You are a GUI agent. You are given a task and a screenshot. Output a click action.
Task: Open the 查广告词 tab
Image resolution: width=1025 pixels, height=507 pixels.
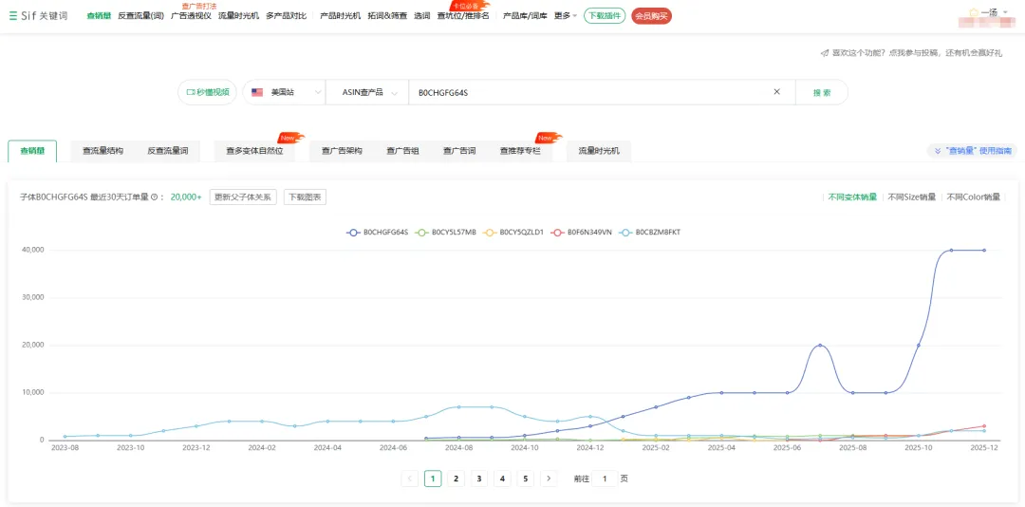[459, 151]
